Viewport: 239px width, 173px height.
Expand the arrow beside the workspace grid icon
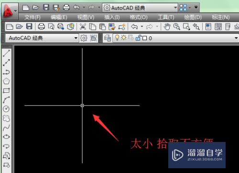pos(190,8)
